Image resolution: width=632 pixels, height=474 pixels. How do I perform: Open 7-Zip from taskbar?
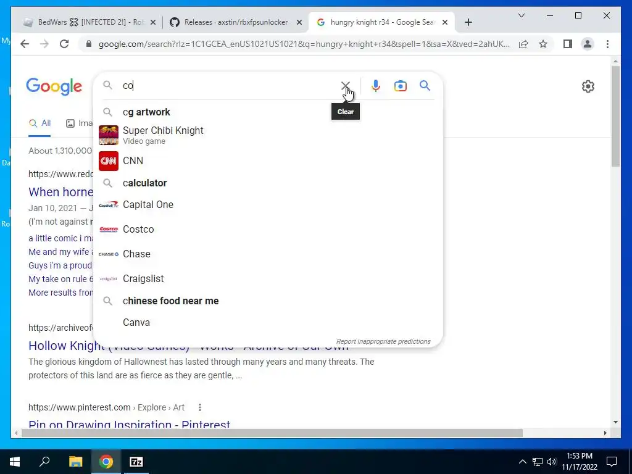point(136,462)
